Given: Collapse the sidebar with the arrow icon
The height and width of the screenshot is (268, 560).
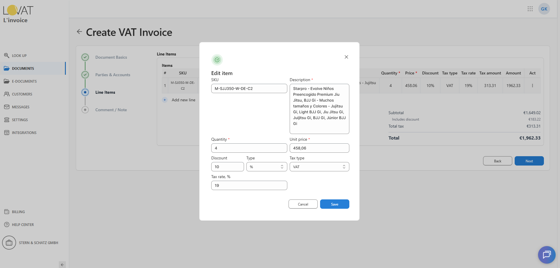Looking at the screenshot, I should click(62, 264).
